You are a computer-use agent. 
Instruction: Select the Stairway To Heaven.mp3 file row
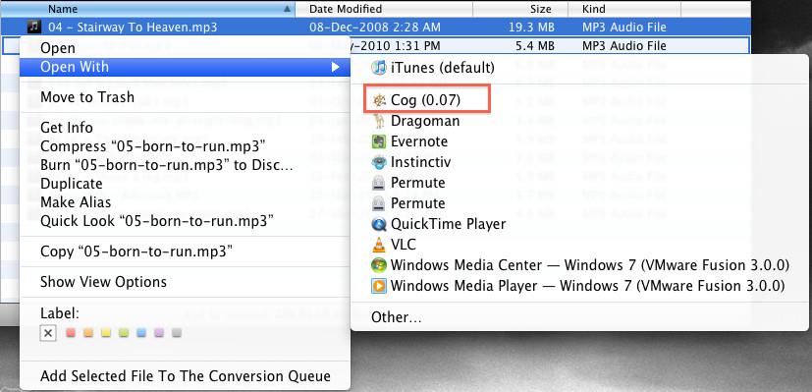pyautogui.click(x=375, y=27)
